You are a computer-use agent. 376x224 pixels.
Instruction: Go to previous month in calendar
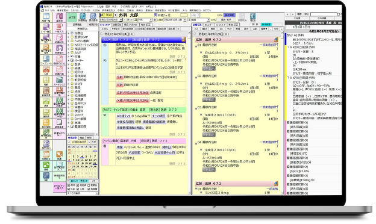coord(69,142)
